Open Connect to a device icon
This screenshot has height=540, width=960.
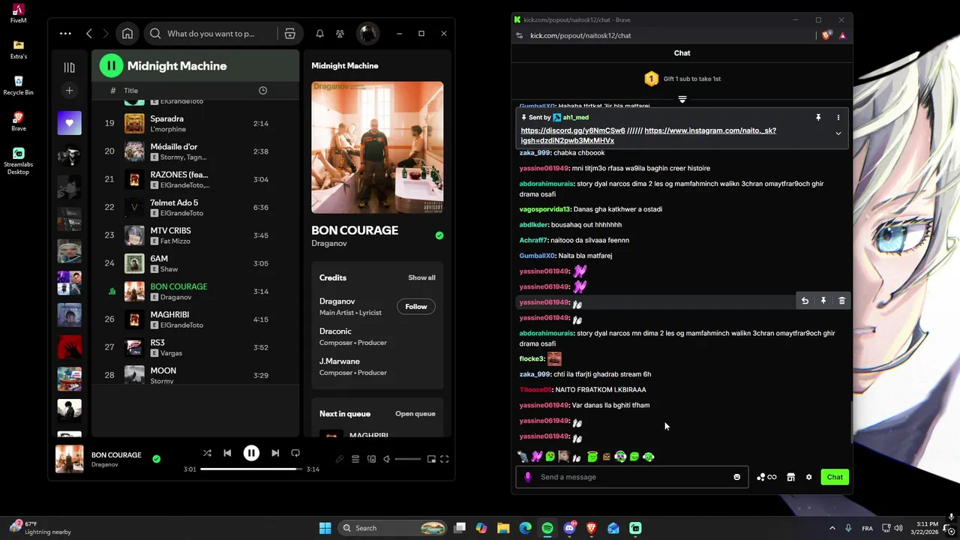(x=371, y=459)
